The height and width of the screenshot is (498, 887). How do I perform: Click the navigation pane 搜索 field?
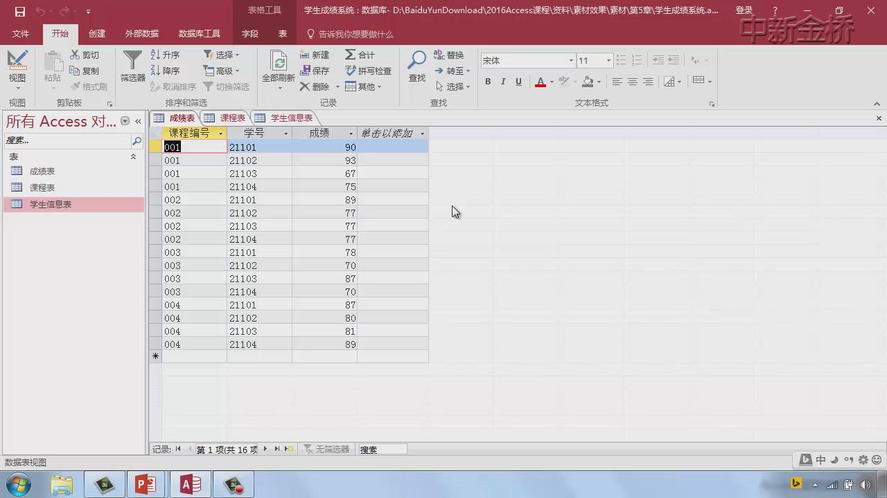tap(67, 140)
